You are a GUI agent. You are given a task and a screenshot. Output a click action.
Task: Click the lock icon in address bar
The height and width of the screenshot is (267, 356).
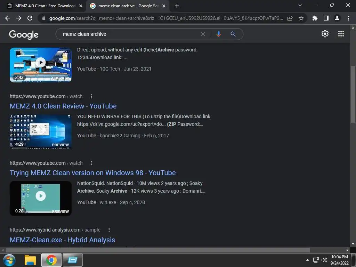[x=44, y=18]
